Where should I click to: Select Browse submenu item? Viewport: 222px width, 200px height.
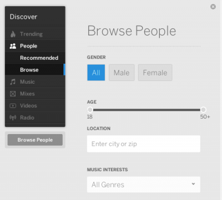coord(35,70)
